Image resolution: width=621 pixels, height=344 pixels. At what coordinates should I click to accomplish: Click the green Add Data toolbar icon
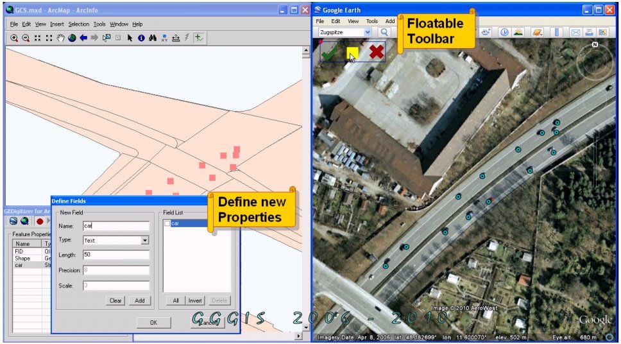click(x=199, y=38)
